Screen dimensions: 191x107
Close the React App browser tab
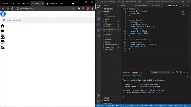point(42,4)
